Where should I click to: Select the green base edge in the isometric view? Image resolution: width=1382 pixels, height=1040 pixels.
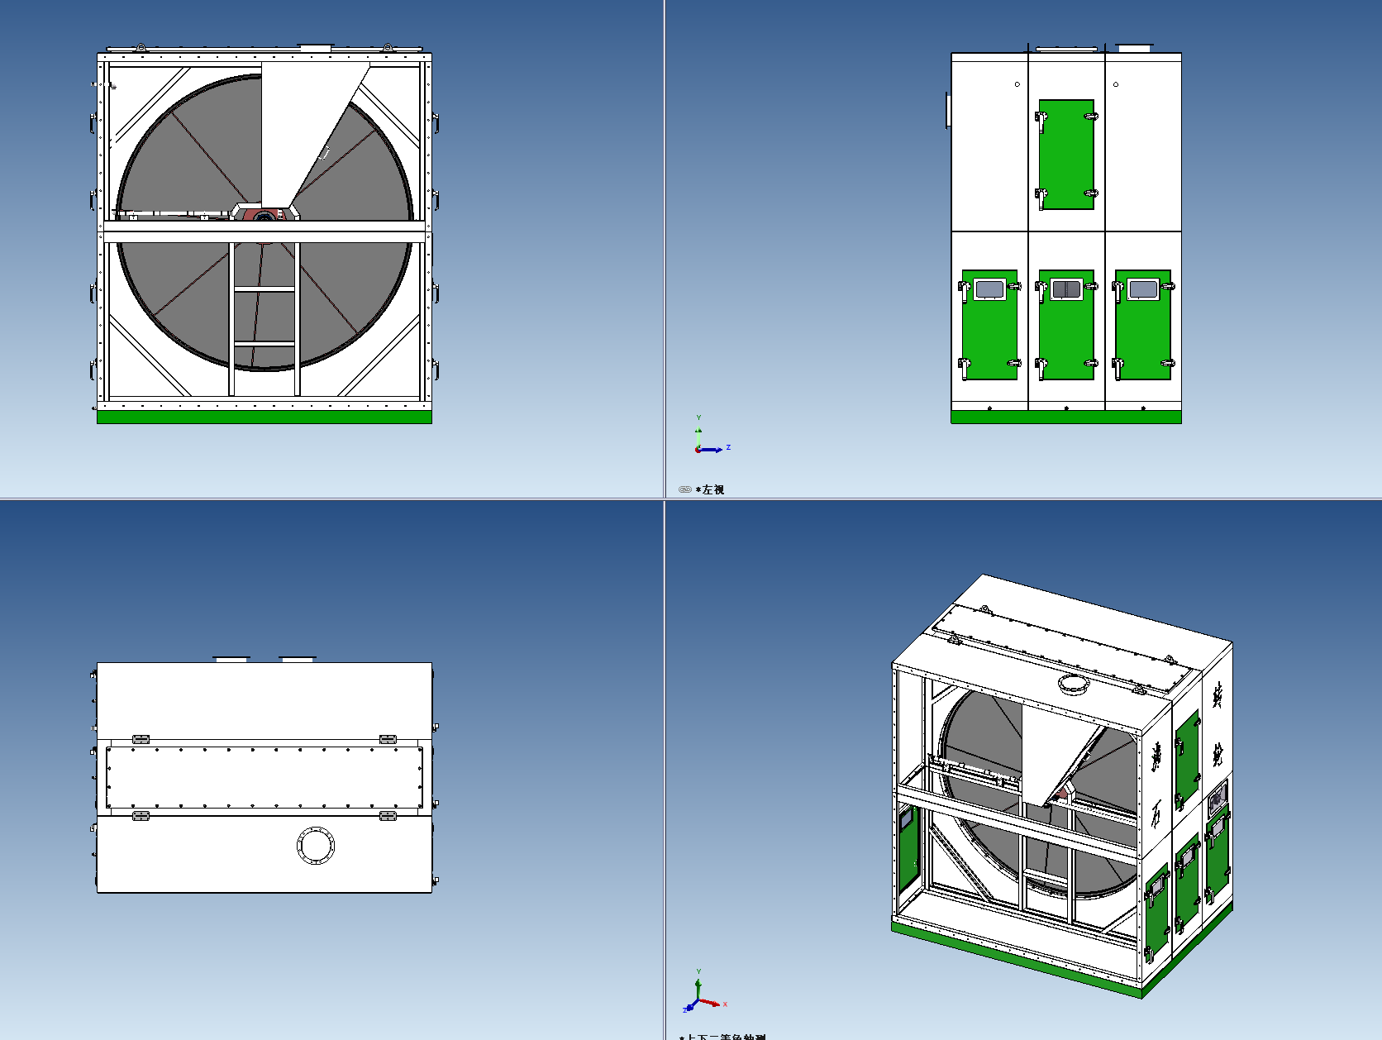[x=1017, y=959]
